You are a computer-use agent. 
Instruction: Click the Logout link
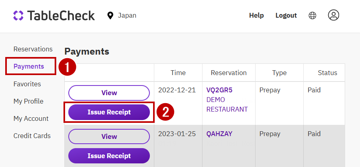pyautogui.click(x=286, y=16)
